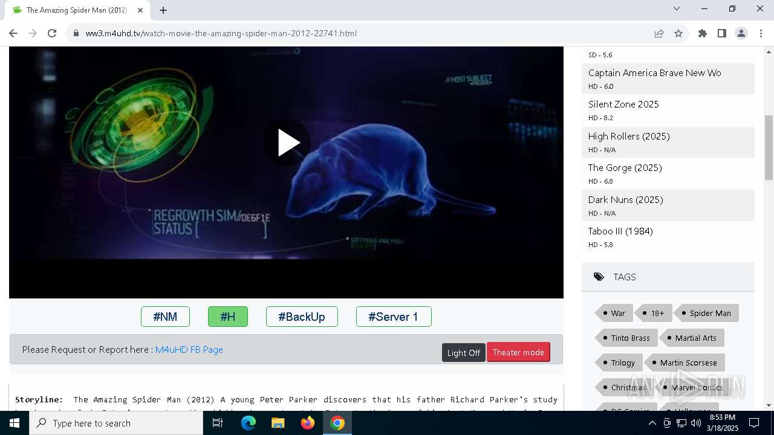
Task: Launch Firefox from taskbar
Action: (x=308, y=423)
